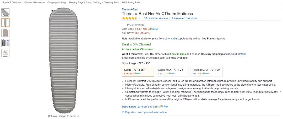This screenshot has width=283, height=119.
Task: Pick the Regular MAX - 72" x 20" style
Action: 206,71
